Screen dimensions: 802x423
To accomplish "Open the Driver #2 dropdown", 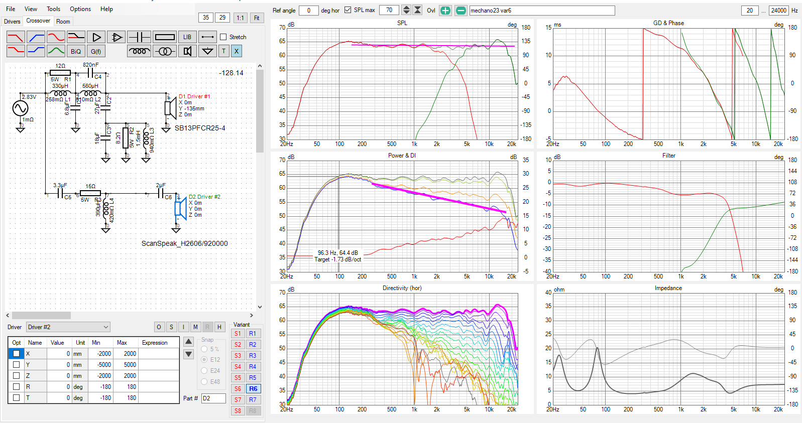I will (x=68, y=327).
